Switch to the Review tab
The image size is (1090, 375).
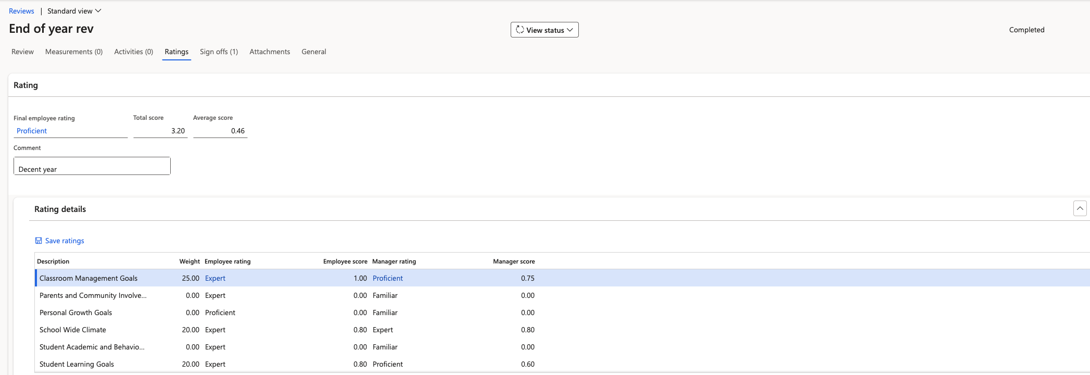tap(22, 52)
